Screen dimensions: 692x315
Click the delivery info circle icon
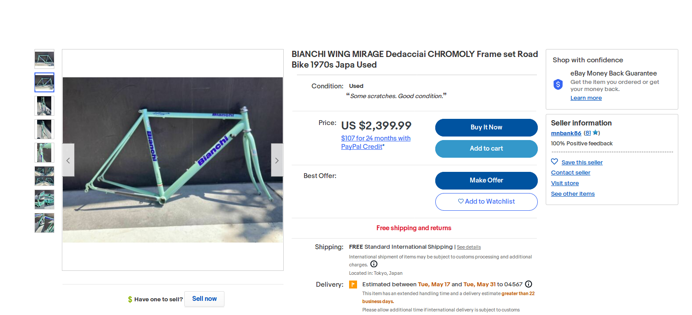529,284
